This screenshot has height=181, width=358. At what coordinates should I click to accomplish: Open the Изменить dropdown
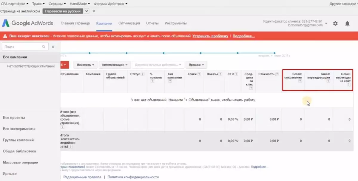85,64
